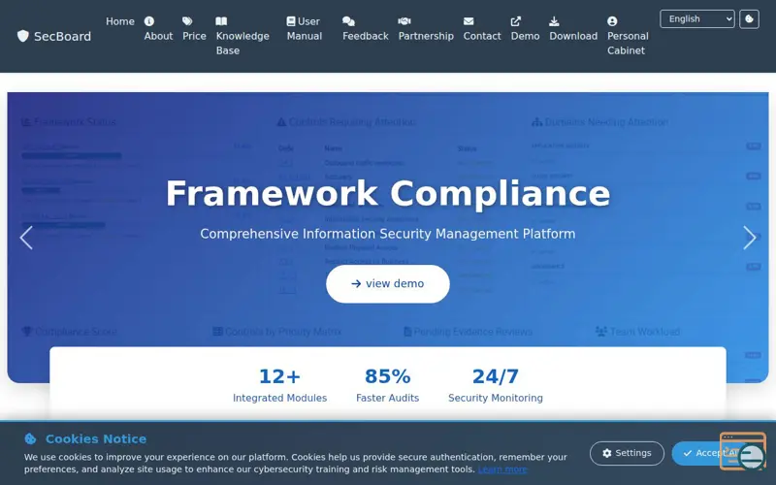The height and width of the screenshot is (485, 776).
Task: Click the cookie button beside language selector
Action: pos(749,19)
